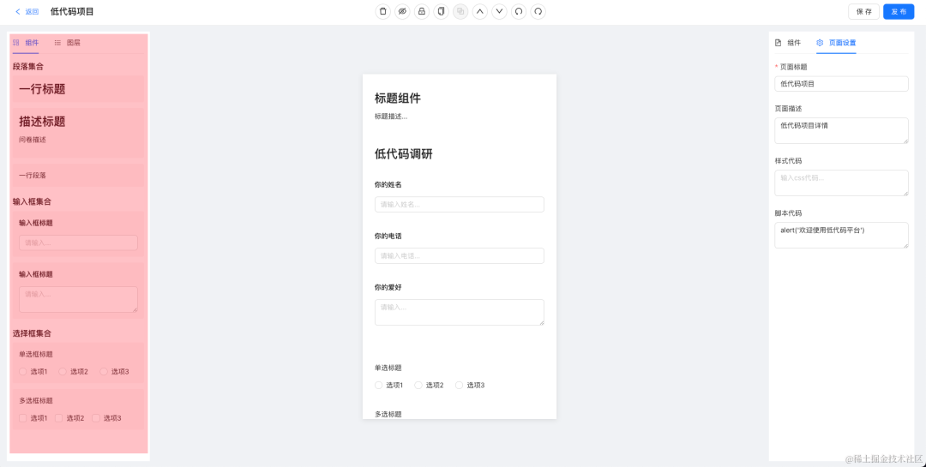Click 标题描述... text on canvas

tap(391, 117)
